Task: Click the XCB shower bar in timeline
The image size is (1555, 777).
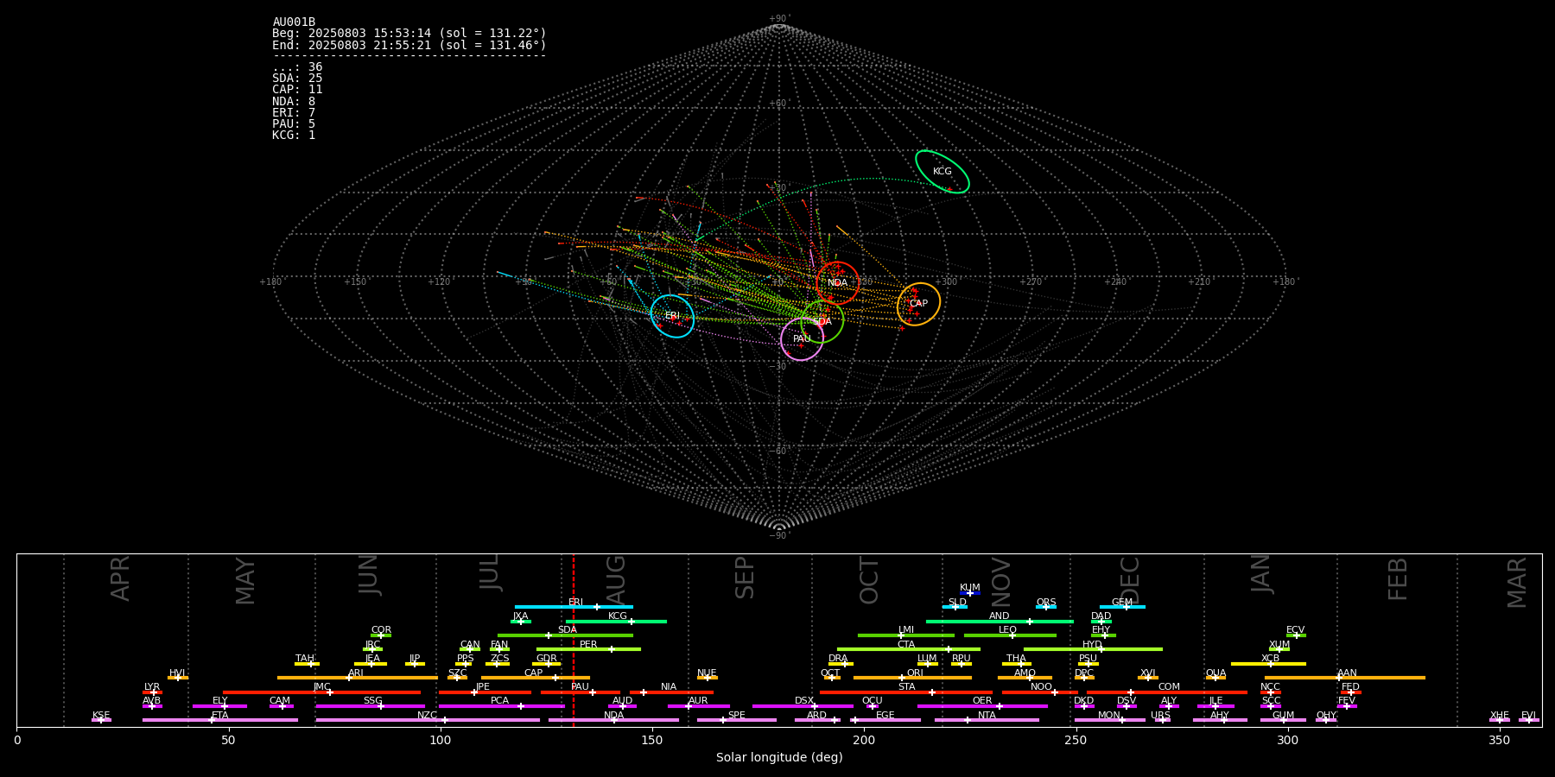Action: [1268, 664]
